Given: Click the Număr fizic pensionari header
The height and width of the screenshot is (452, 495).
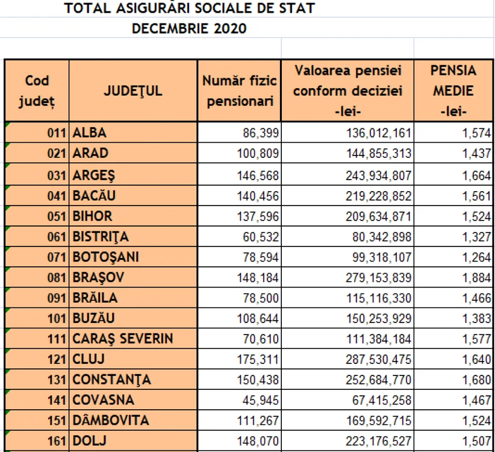Looking at the screenshot, I should click(x=239, y=90).
